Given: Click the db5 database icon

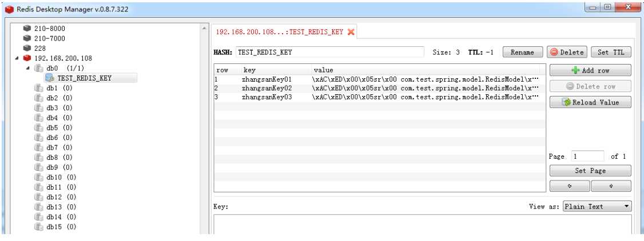Looking at the screenshot, I should 39,127.
